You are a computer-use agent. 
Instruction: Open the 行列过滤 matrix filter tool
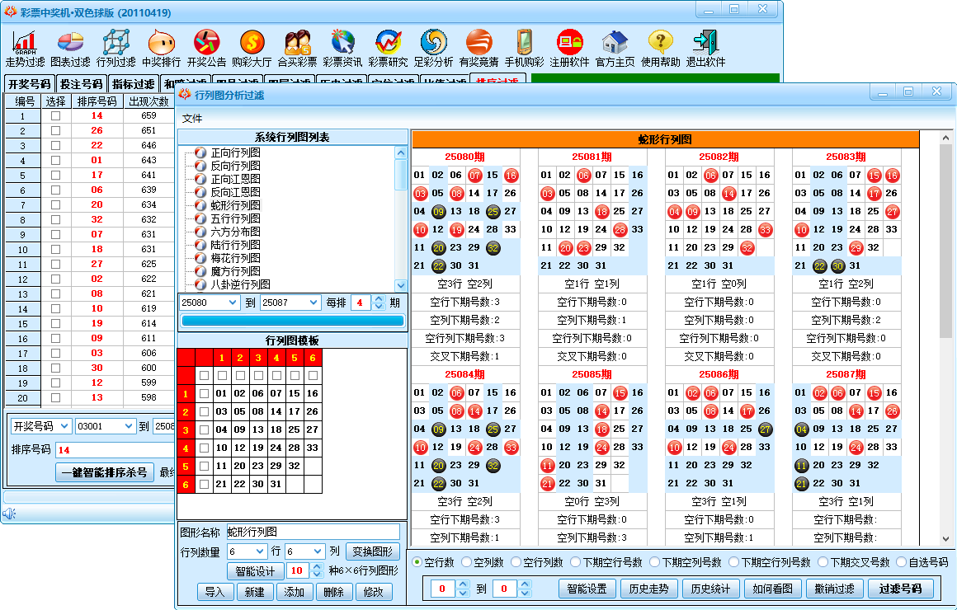[x=115, y=49]
